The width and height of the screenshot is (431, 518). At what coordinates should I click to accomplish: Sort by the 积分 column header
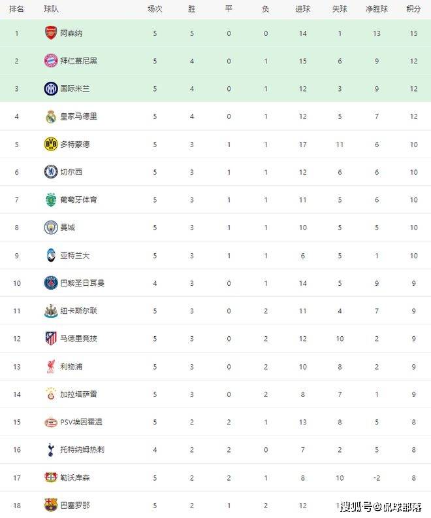click(413, 9)
